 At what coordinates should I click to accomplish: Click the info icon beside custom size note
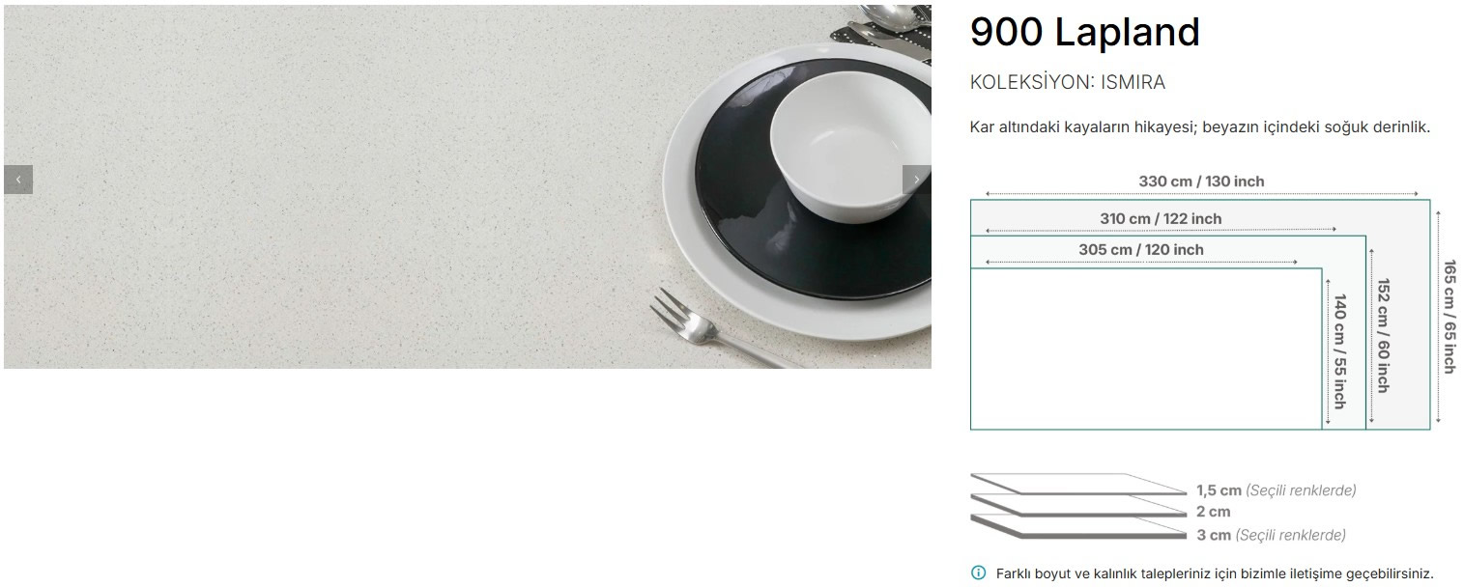[979, 573]
